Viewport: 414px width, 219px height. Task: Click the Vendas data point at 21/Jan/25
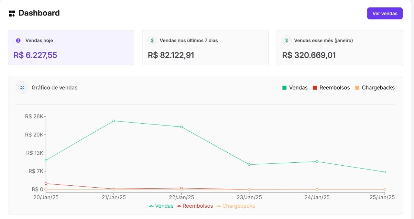[x=114, y=121]
